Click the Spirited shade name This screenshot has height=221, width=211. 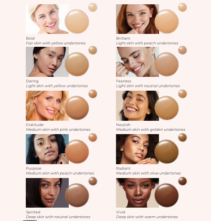(x=33, y=212)
